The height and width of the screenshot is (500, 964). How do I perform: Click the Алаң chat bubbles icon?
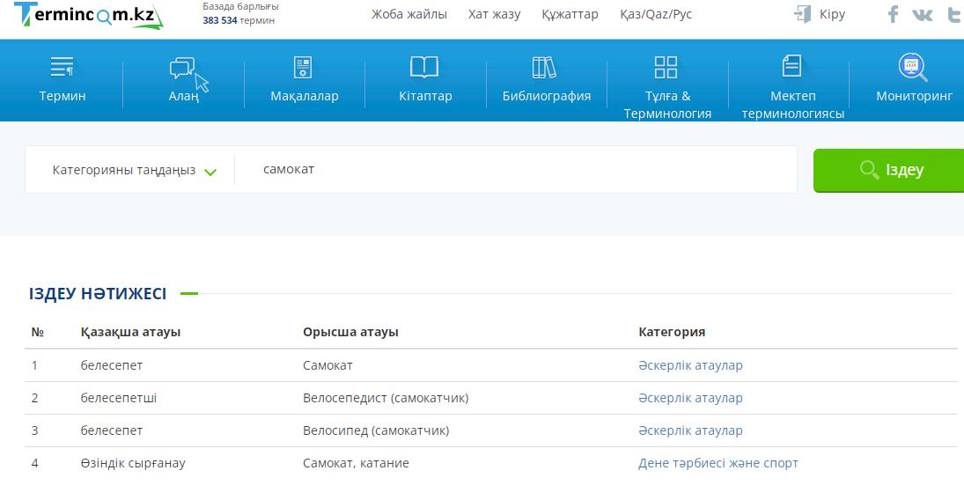point(182,68)
